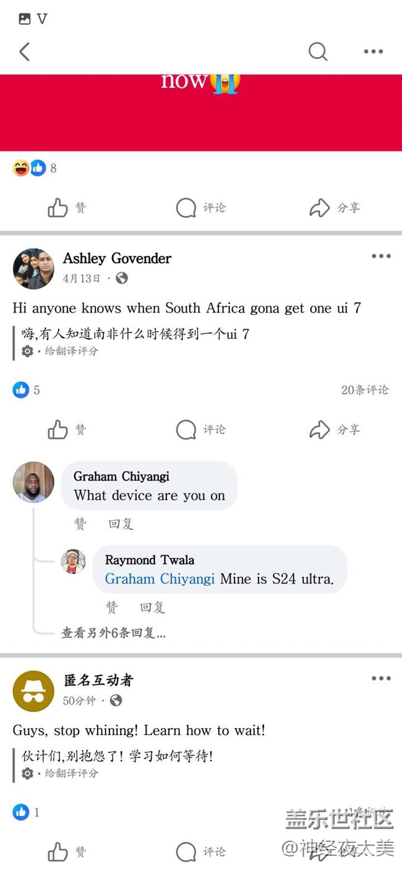Open search with the magnifier icon
The height and width of the screenshot is (872, 402).
pos(318,51)
